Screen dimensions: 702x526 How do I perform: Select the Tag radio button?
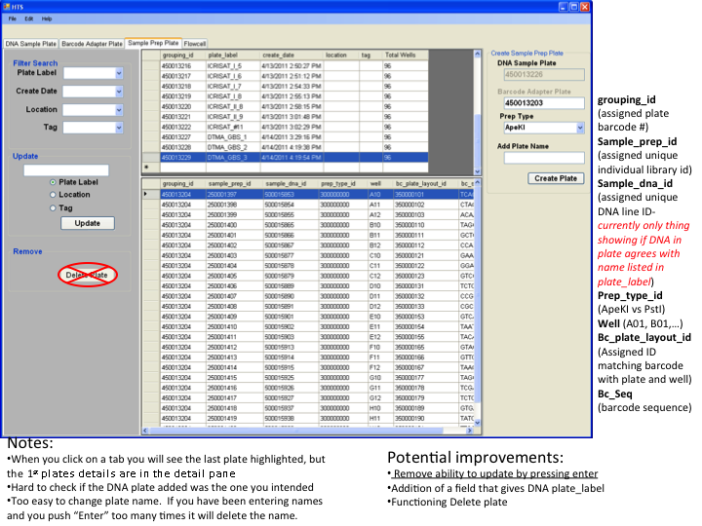click(53, 208)
